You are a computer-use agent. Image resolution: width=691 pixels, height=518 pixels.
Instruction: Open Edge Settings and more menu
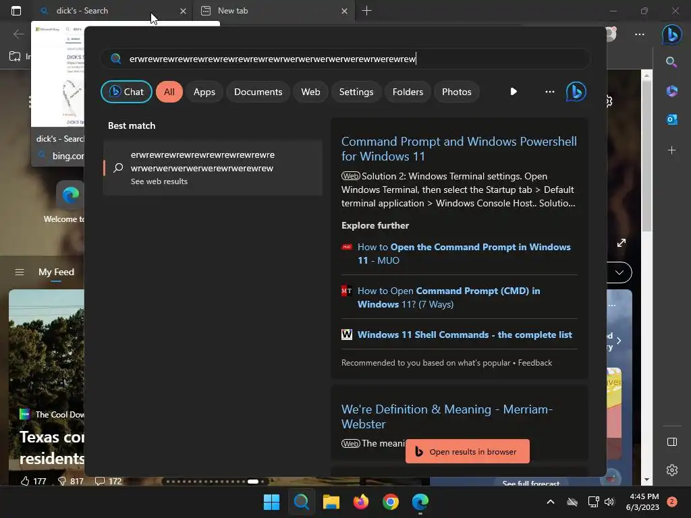[640, 34]
